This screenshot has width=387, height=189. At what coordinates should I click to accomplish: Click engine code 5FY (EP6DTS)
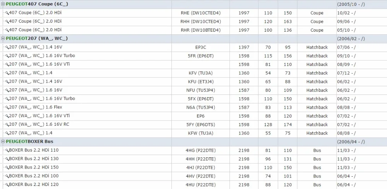(x=200, y=125)
